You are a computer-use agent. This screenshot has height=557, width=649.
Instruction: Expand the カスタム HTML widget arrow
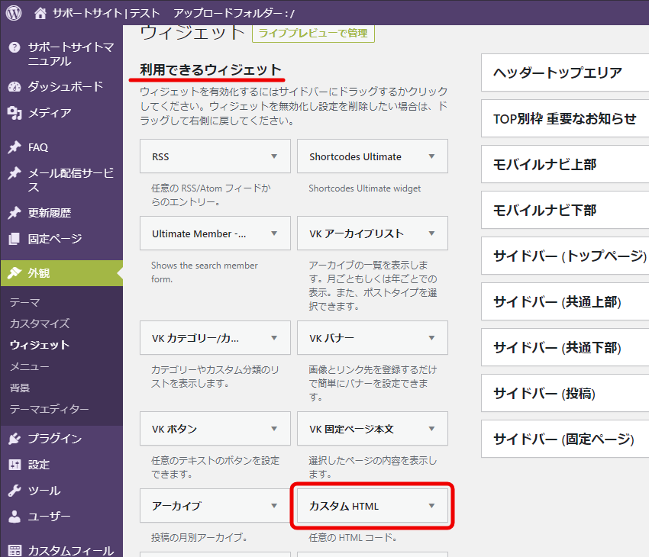click(431, 506)
